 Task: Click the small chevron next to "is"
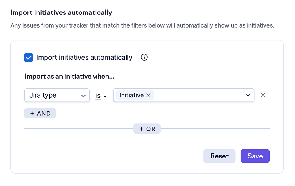tap(105, 96)
